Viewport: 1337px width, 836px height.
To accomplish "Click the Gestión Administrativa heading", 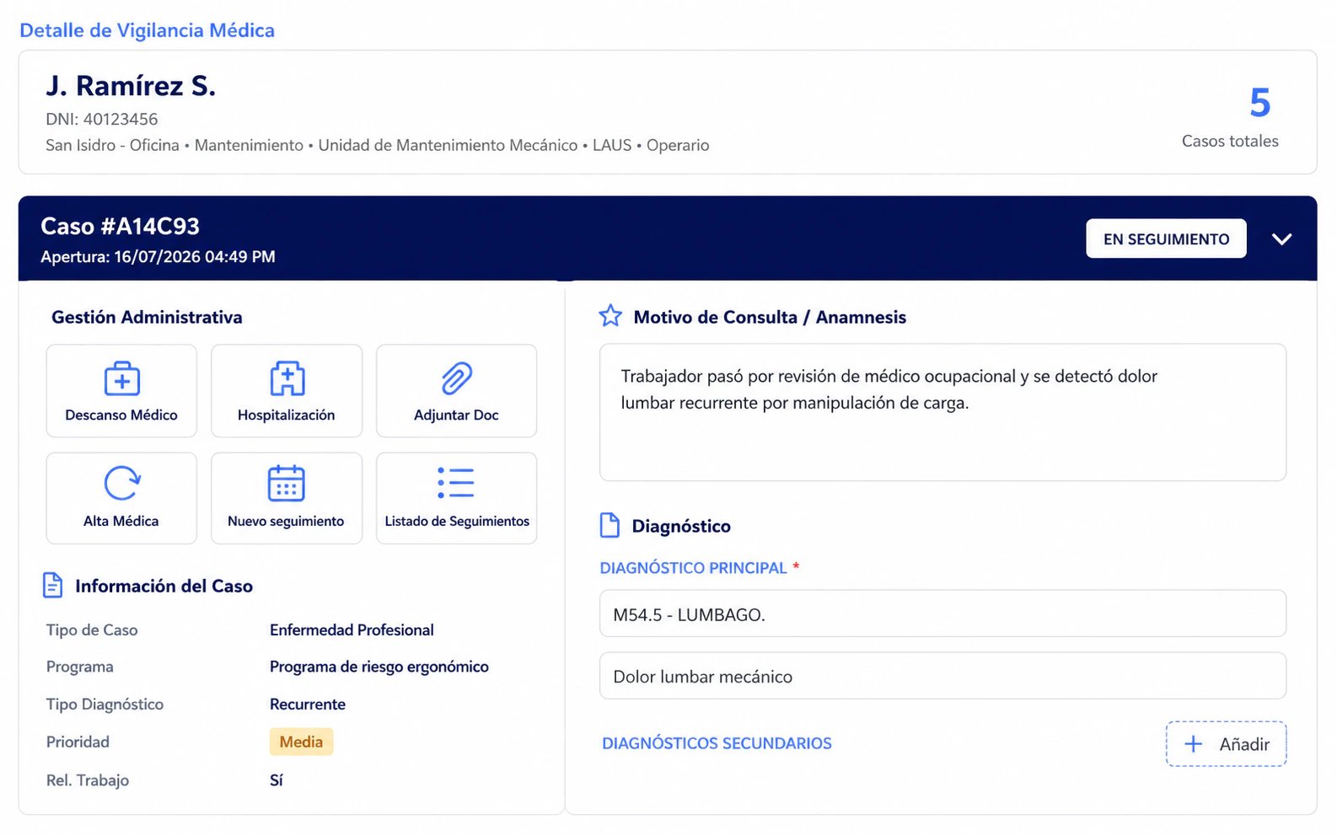I will click(147, 317).
